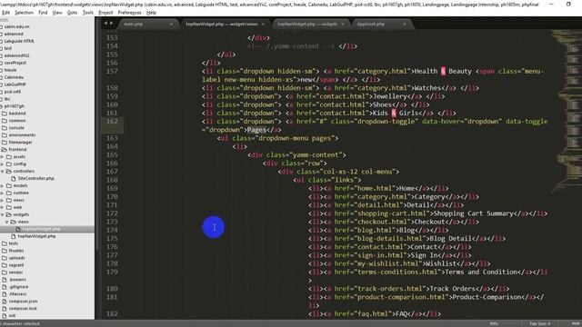
Task: Click the tests folder icon
Action: (x=5, y=243)
